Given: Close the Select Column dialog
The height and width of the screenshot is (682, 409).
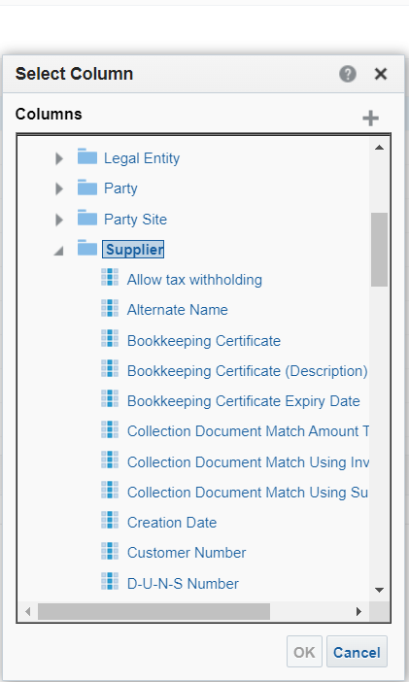Looking at the screenshot, I should coord(381,74).
